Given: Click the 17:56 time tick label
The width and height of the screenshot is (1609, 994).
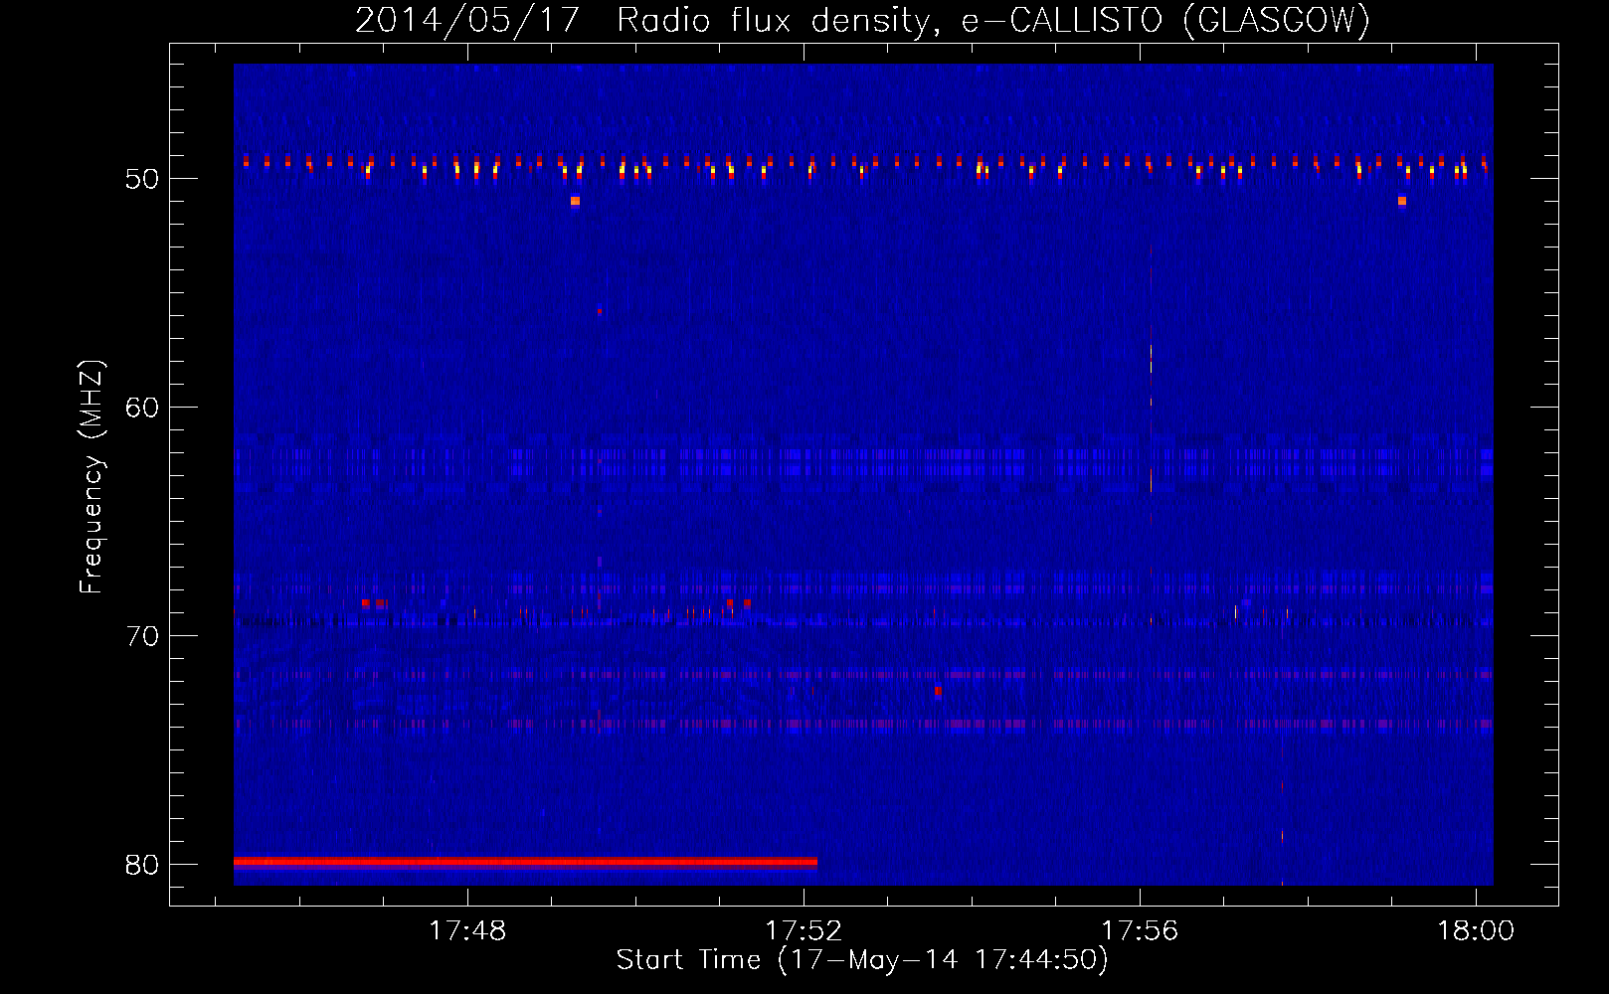Looking at the screenshot, I should tap(1140, 930).
